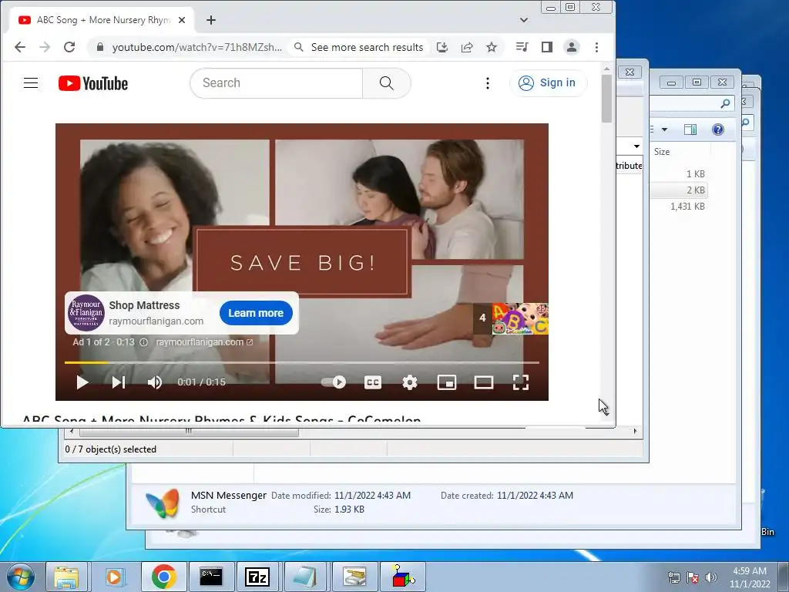The height and width of the screenshot is (592, 789).
Task: Enter full screen video mode
Action: pos(521,382)
